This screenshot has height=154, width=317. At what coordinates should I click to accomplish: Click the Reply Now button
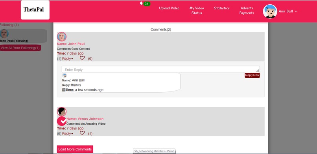pyautogui.click(x=252, y=75)
